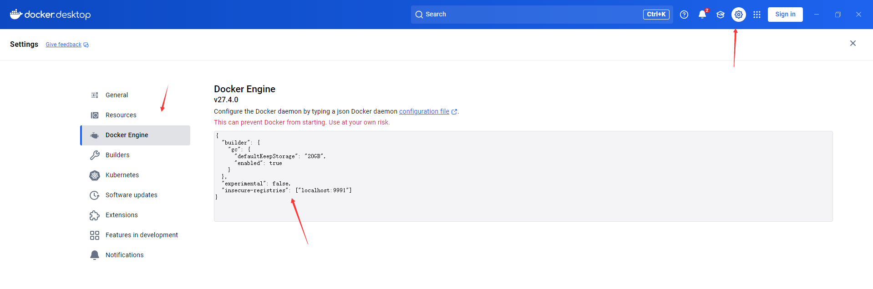
Task: Click the Settings gear icon in header
Action: tap(739, 15)
